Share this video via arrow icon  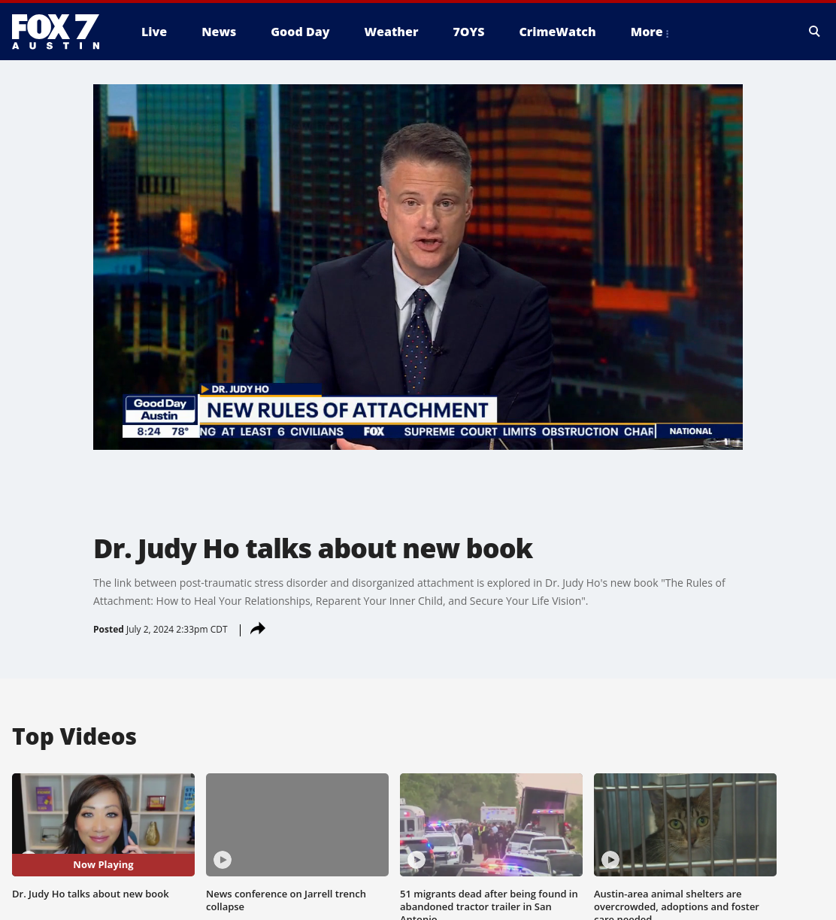click(x=258, y=629)
